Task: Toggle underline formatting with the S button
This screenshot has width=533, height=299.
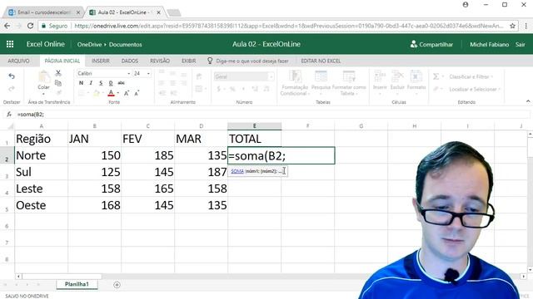Action: point(101,83)
